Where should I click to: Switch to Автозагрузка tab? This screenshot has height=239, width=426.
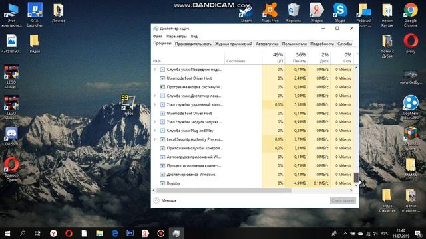(x=267, y=44)
